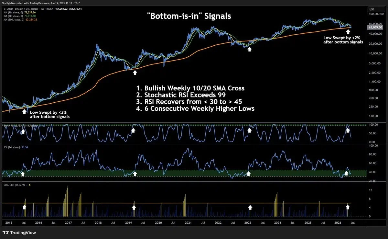The width and height of the screenshot is (388, 239).
Task: Click the 1,400.00 price axis label
Action: pos(375,81)
